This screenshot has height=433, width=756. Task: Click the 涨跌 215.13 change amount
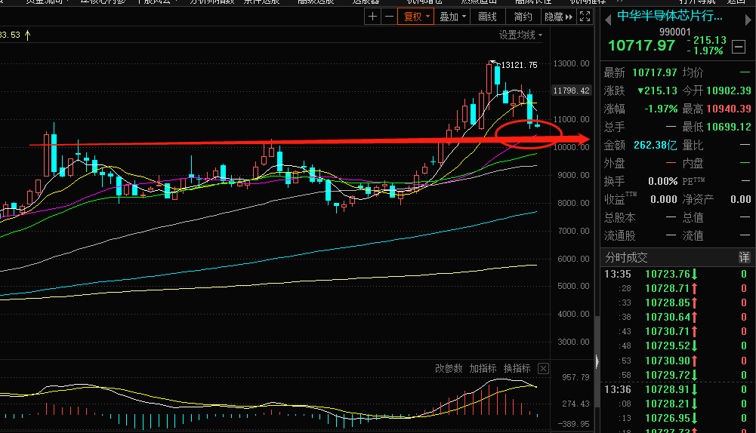tap(657, 91)
